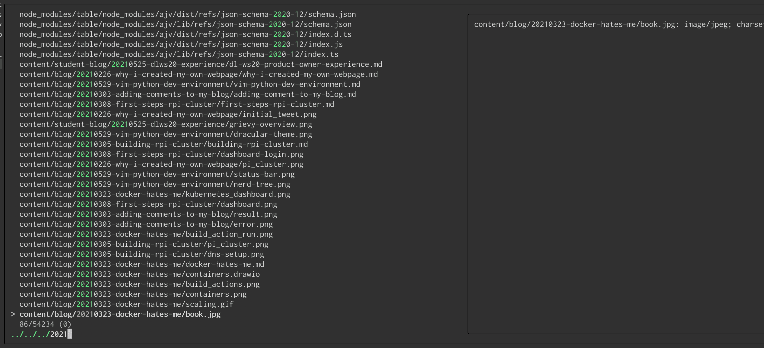
Task: Select the highlighted book.jpg result
Action: [x=120, y=314]
